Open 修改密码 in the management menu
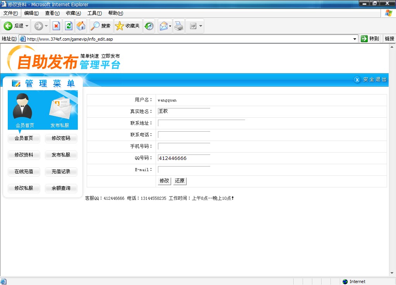This screenshot has width=396, height=285. [61, 138]
